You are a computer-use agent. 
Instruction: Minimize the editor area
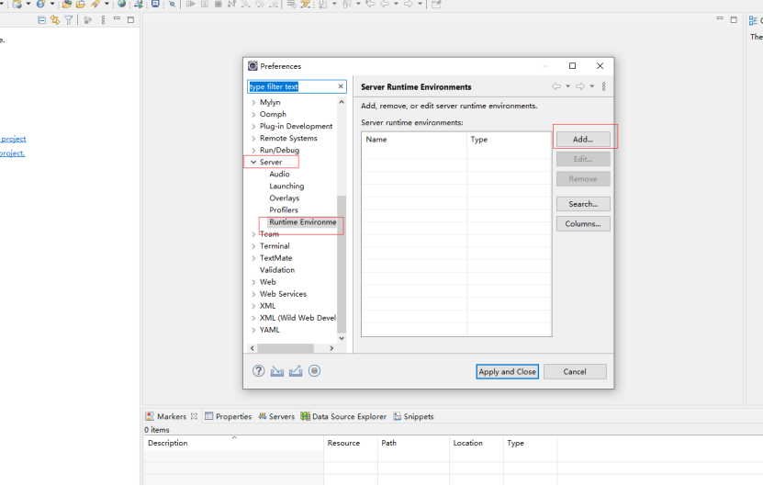click(720, 18)
